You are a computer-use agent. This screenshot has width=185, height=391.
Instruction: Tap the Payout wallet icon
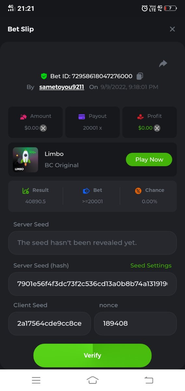[82, 116]
